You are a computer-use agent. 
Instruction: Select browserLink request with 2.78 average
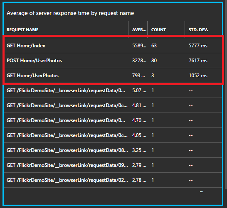(113, 180)
